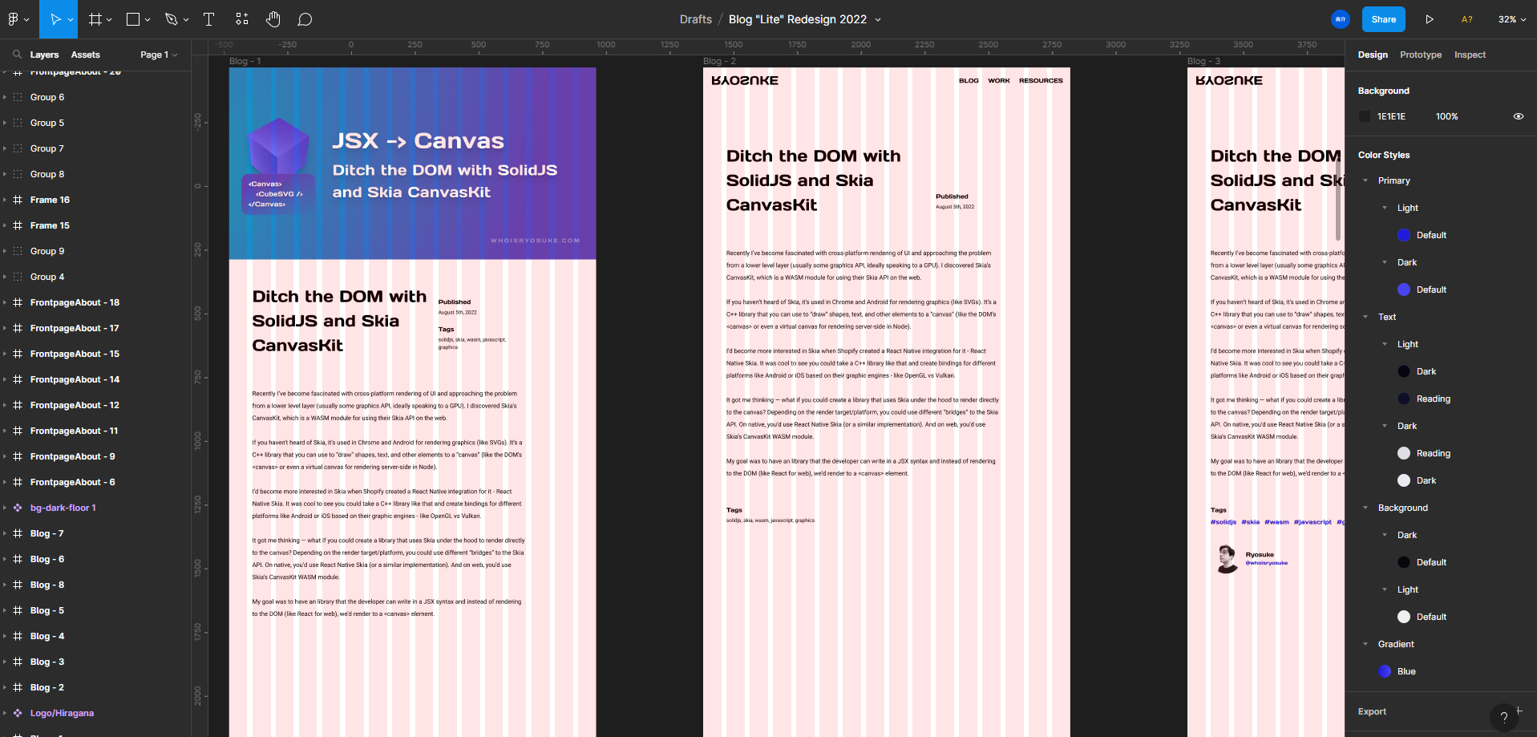
Task: Select the Comment tool
Action: (305, 19)
